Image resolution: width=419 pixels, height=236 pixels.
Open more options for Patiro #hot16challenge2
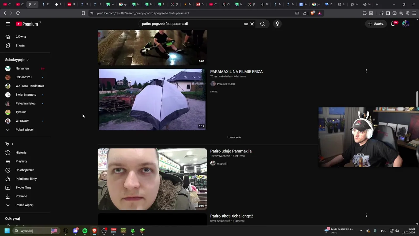click(366, 215)
